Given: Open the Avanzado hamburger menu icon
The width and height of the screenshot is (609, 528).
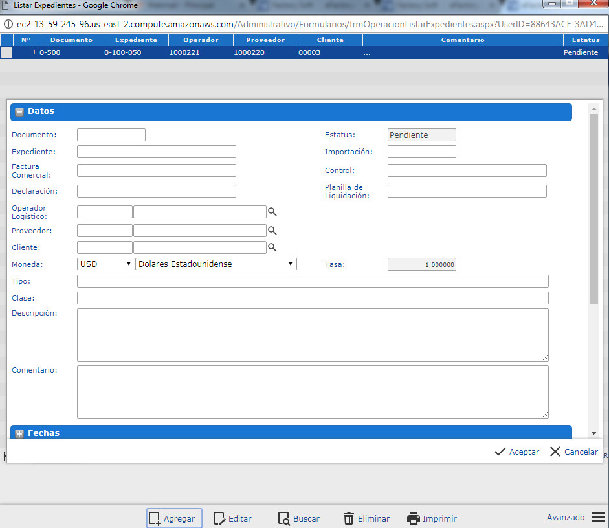Looking at the screenshot, I should click(599, 517).
